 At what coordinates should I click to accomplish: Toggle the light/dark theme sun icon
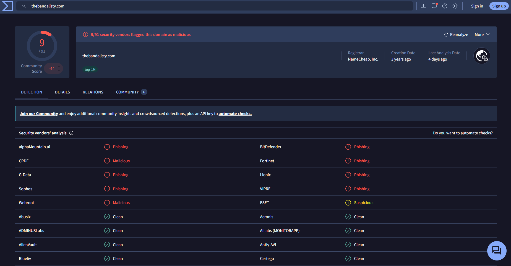[x=455, y=6]
